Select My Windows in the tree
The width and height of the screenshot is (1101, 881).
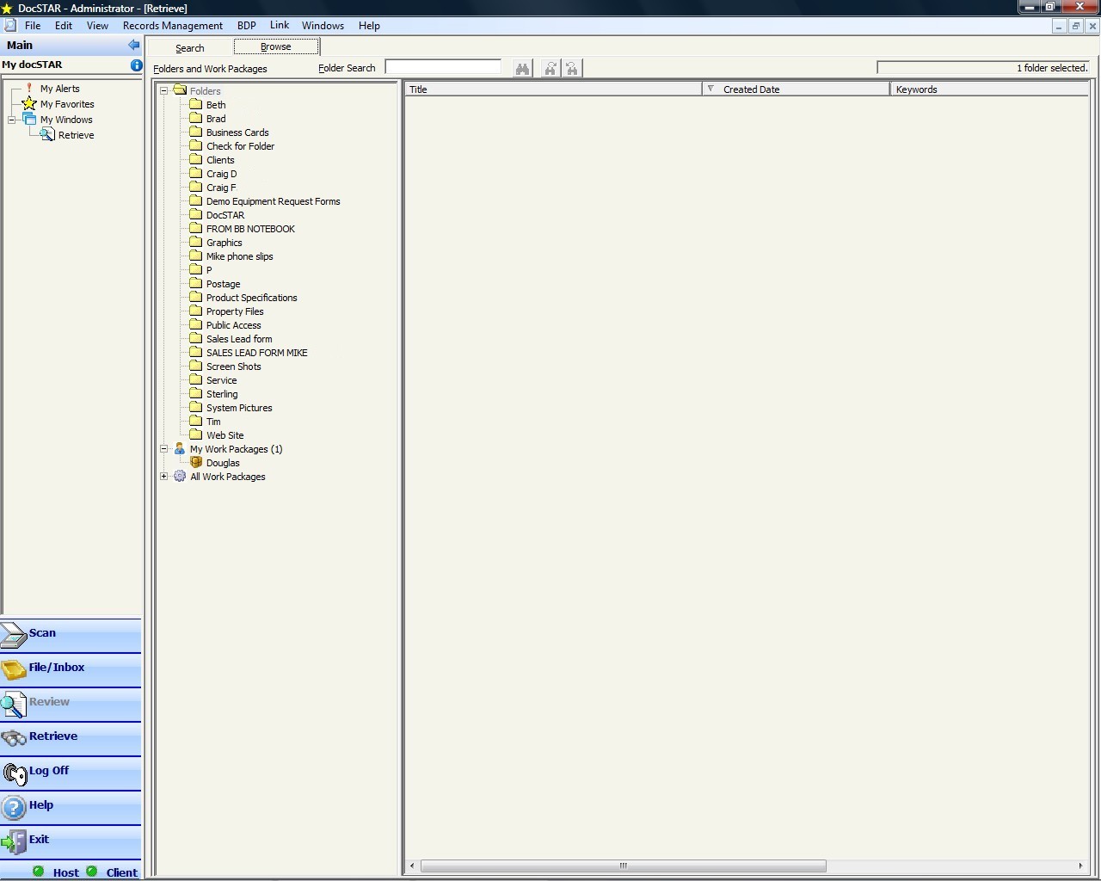coord(66,120)
